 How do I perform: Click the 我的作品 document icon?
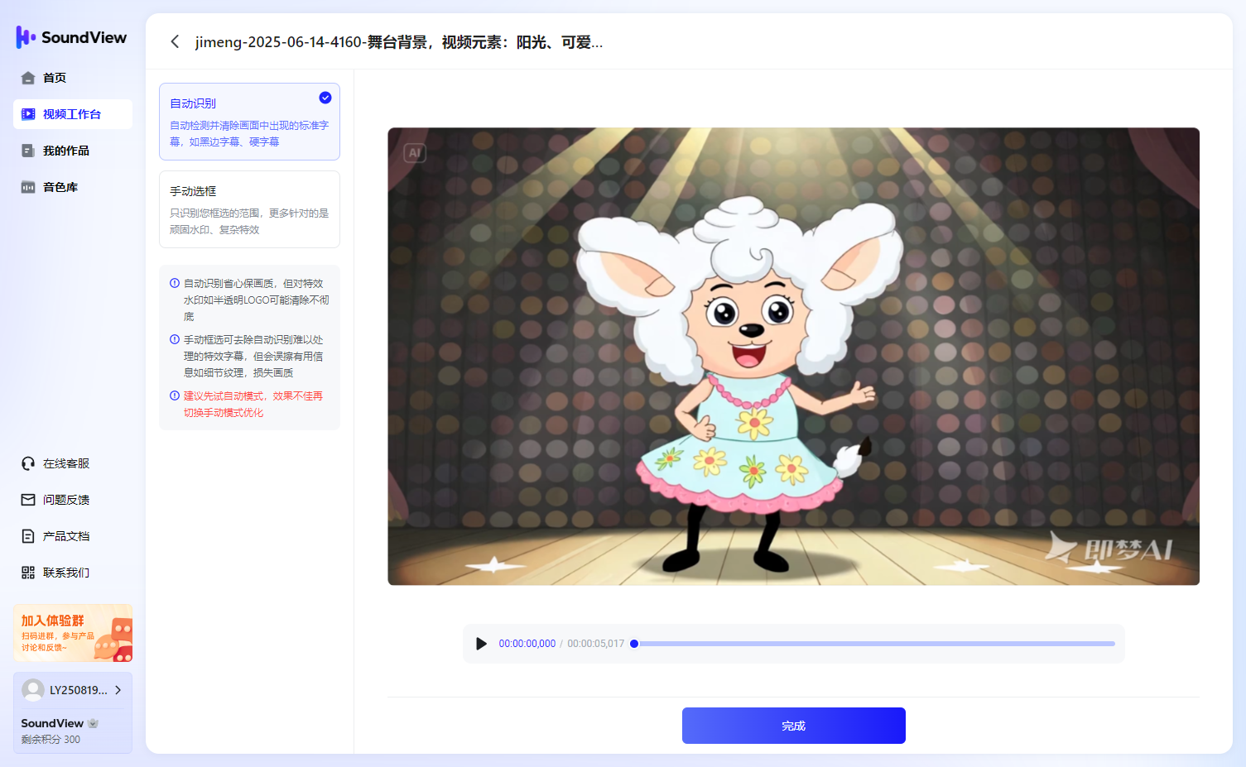(x=28, y=151)
